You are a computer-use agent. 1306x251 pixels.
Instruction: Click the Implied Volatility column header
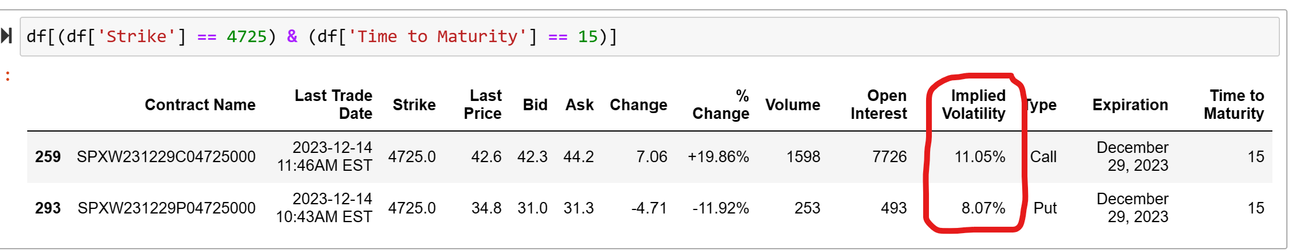click(974, 104)
